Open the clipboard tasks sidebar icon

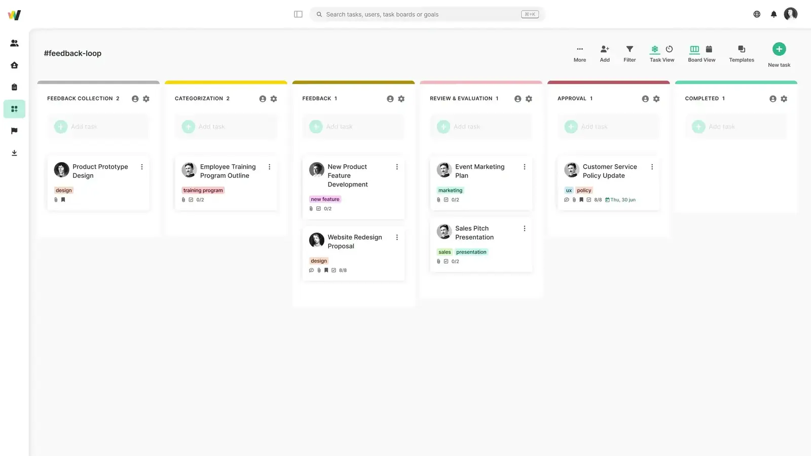[14, 87]
